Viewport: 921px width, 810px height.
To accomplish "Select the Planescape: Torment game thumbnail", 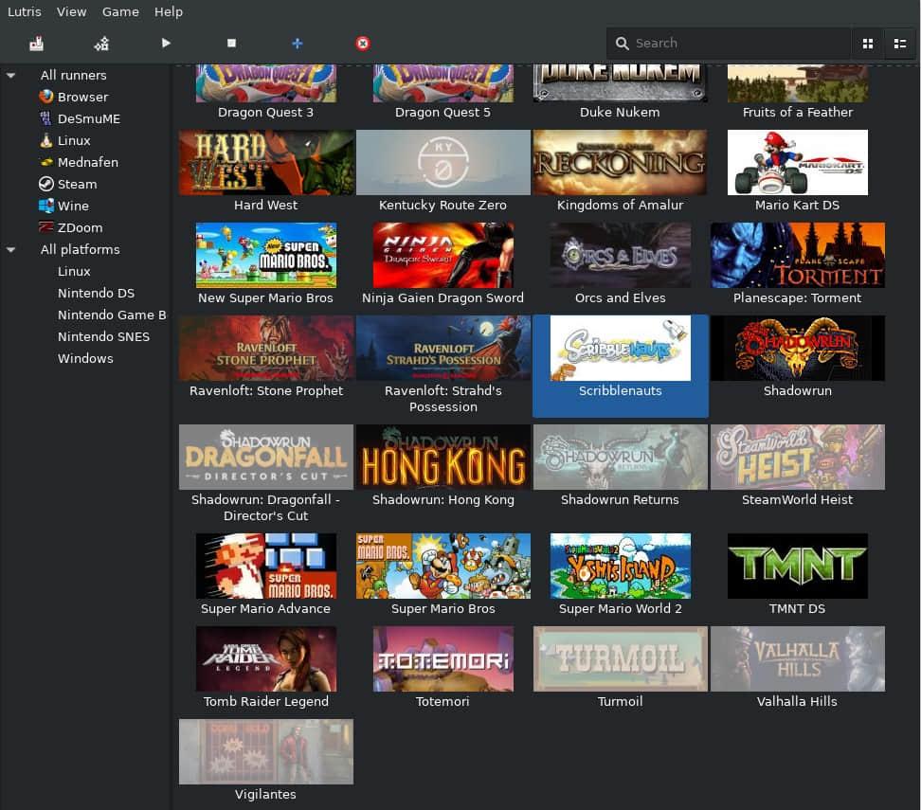I will 797,256.
